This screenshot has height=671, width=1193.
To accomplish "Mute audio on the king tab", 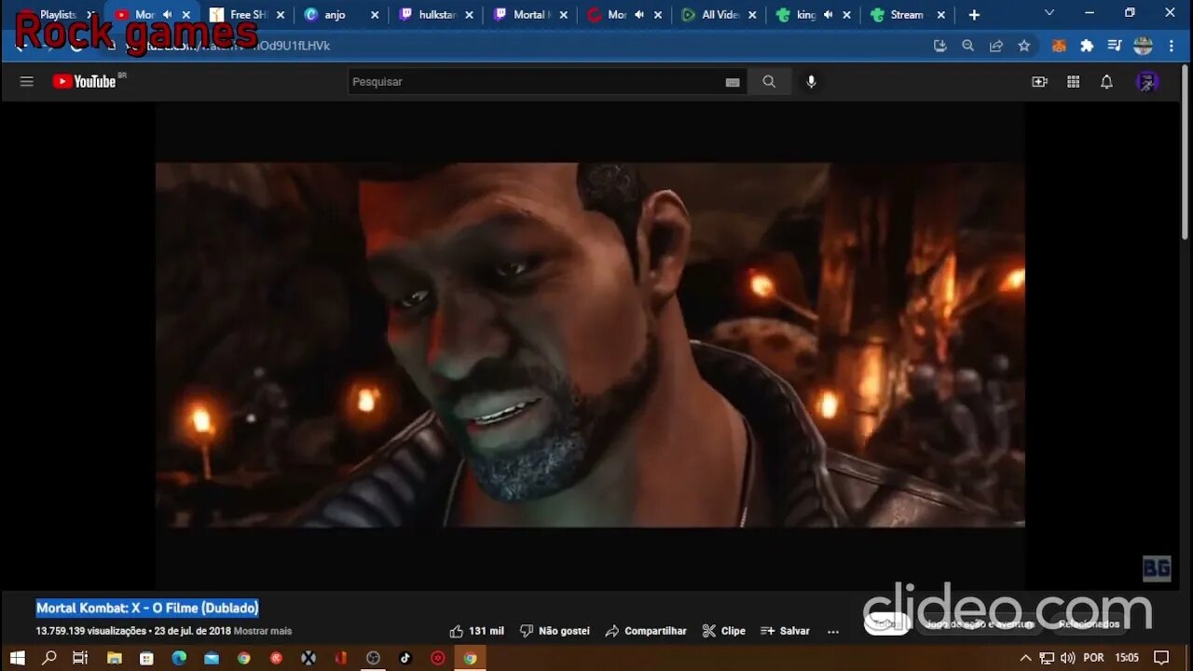I will pos(828,15).
